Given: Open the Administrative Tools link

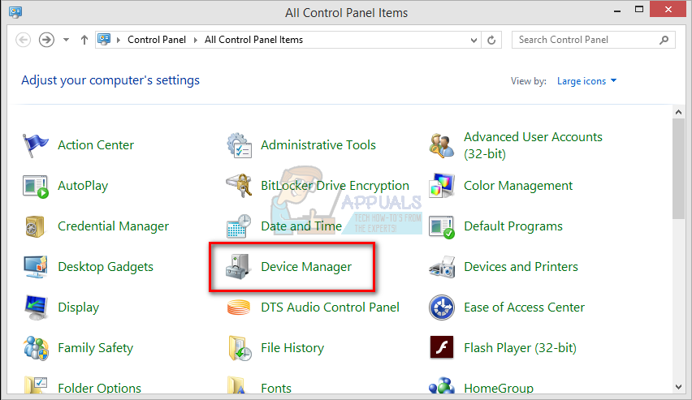Looking at the screenshot, I should pos(318,145).
